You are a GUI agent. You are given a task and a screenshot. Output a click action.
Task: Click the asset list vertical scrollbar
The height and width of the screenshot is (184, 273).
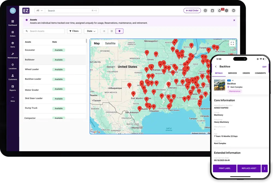[x=87, y=41]
